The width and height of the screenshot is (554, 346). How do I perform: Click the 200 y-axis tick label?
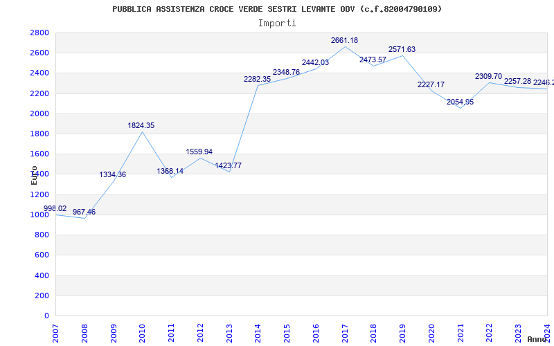pyautogui.click(x=42, y=296)
